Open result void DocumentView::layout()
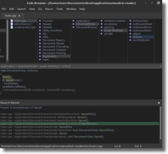 [x=52, y=137]
